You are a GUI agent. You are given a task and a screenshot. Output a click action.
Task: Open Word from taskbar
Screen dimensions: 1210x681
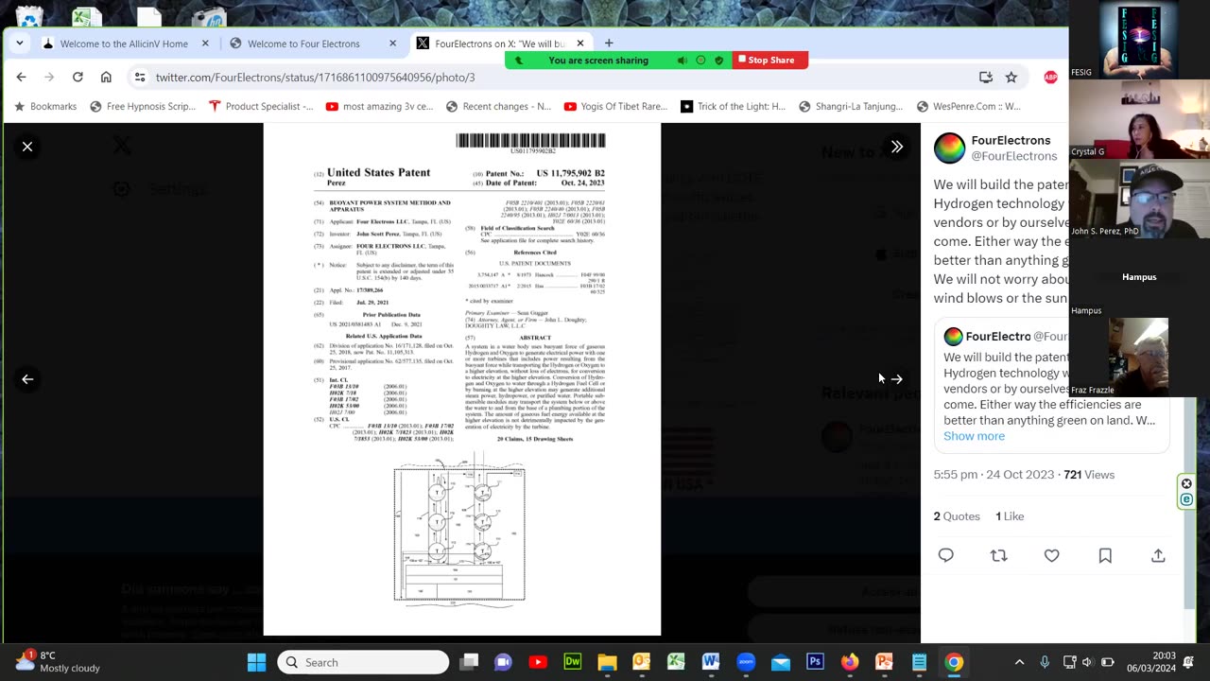click(711, 662)
